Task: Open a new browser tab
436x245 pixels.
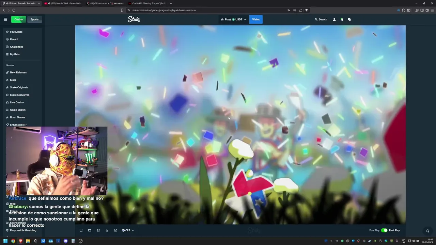Action: point(171,3)
